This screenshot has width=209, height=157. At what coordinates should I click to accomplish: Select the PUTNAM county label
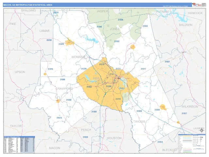[x=162, y=12]
